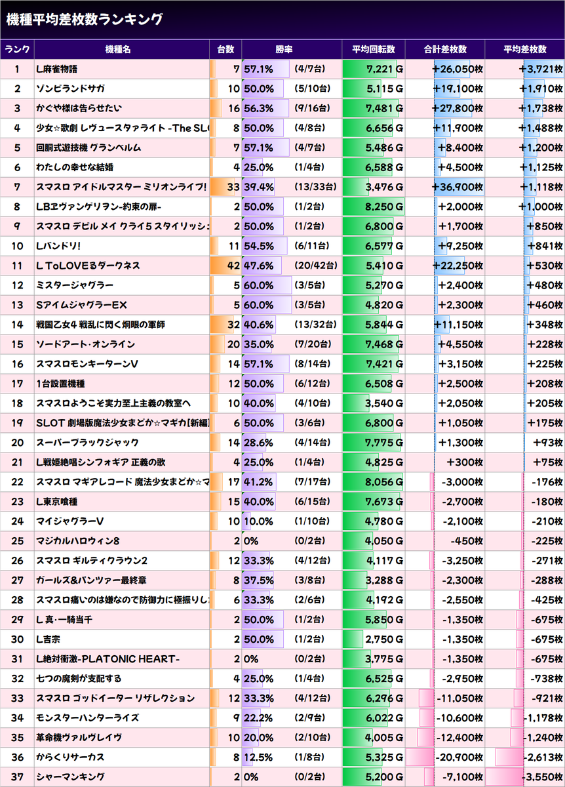Click the 平均回転数 column header
This screenshot has width=565, height=787.
pyautogui.click(x=374, y=50)
